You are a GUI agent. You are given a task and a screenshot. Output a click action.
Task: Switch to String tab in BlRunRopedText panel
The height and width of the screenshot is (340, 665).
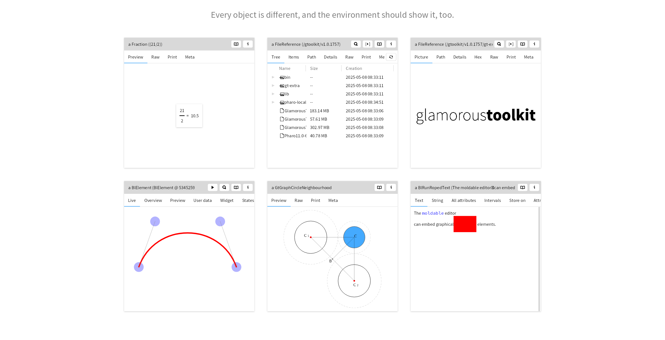tap(437, 201)
